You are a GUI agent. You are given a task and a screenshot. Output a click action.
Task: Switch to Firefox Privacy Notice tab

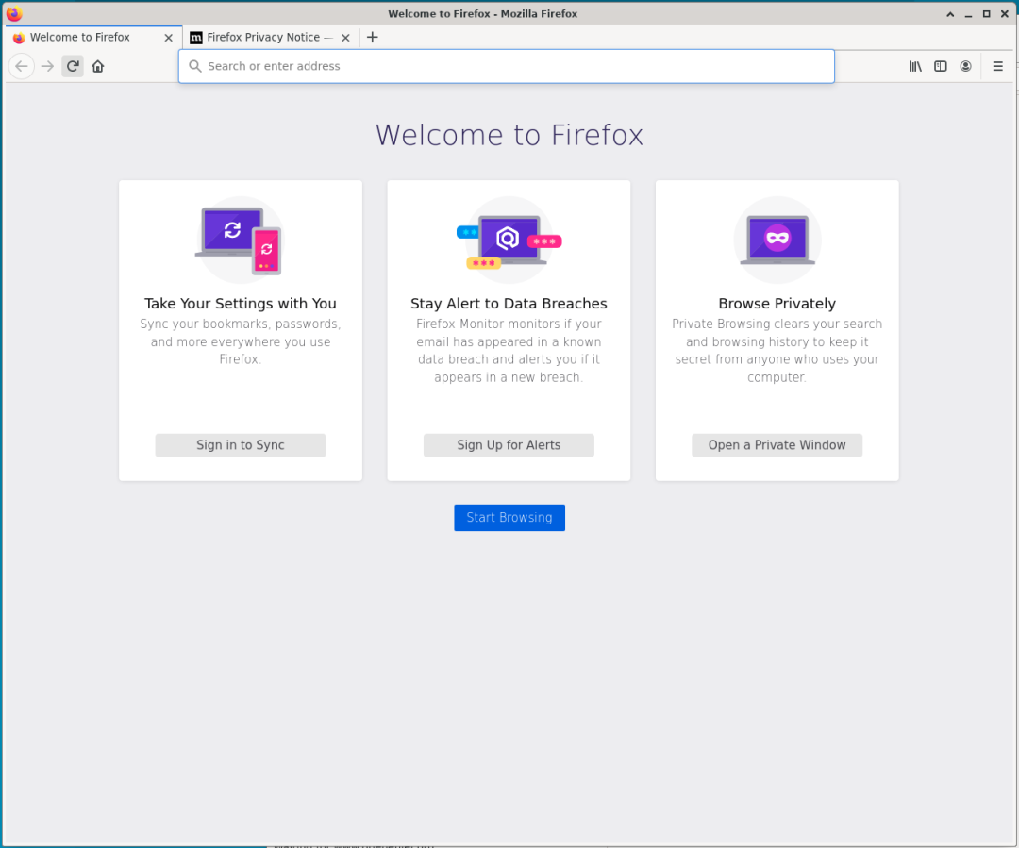click(262, 38)
